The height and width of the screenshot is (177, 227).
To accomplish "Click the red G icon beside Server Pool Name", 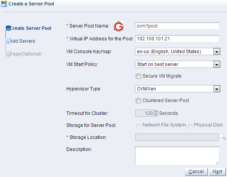I will click(x=118, y=26).
